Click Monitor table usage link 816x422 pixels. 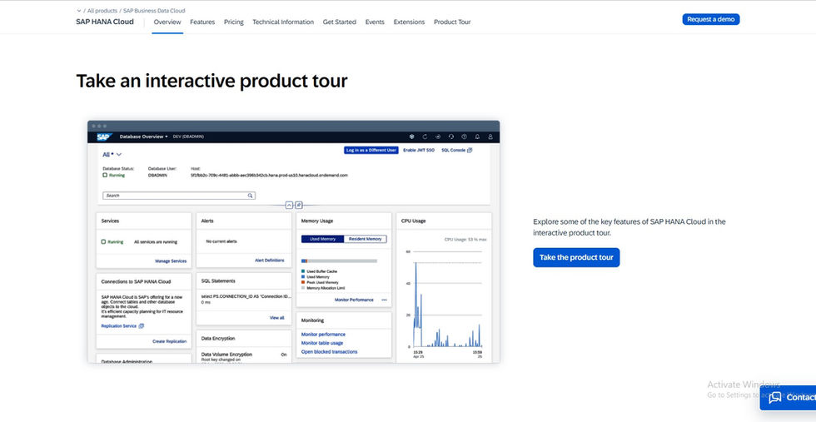(322, 343)
